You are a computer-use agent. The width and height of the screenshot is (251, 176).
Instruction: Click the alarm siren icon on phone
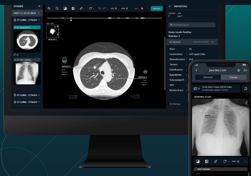tap(239, 70)
